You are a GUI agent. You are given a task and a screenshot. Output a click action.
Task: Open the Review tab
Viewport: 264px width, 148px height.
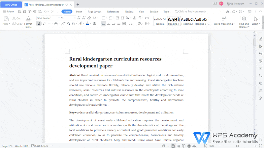coord(129,12)
